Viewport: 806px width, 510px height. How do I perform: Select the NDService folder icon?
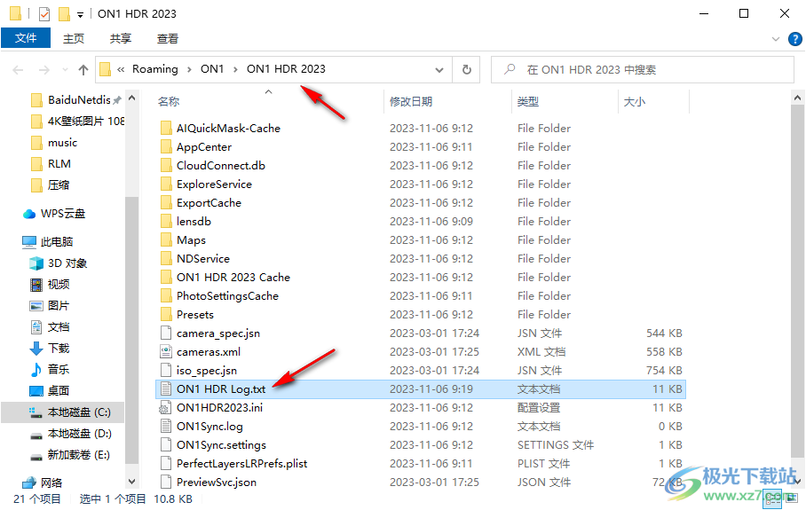click(165, 258)
